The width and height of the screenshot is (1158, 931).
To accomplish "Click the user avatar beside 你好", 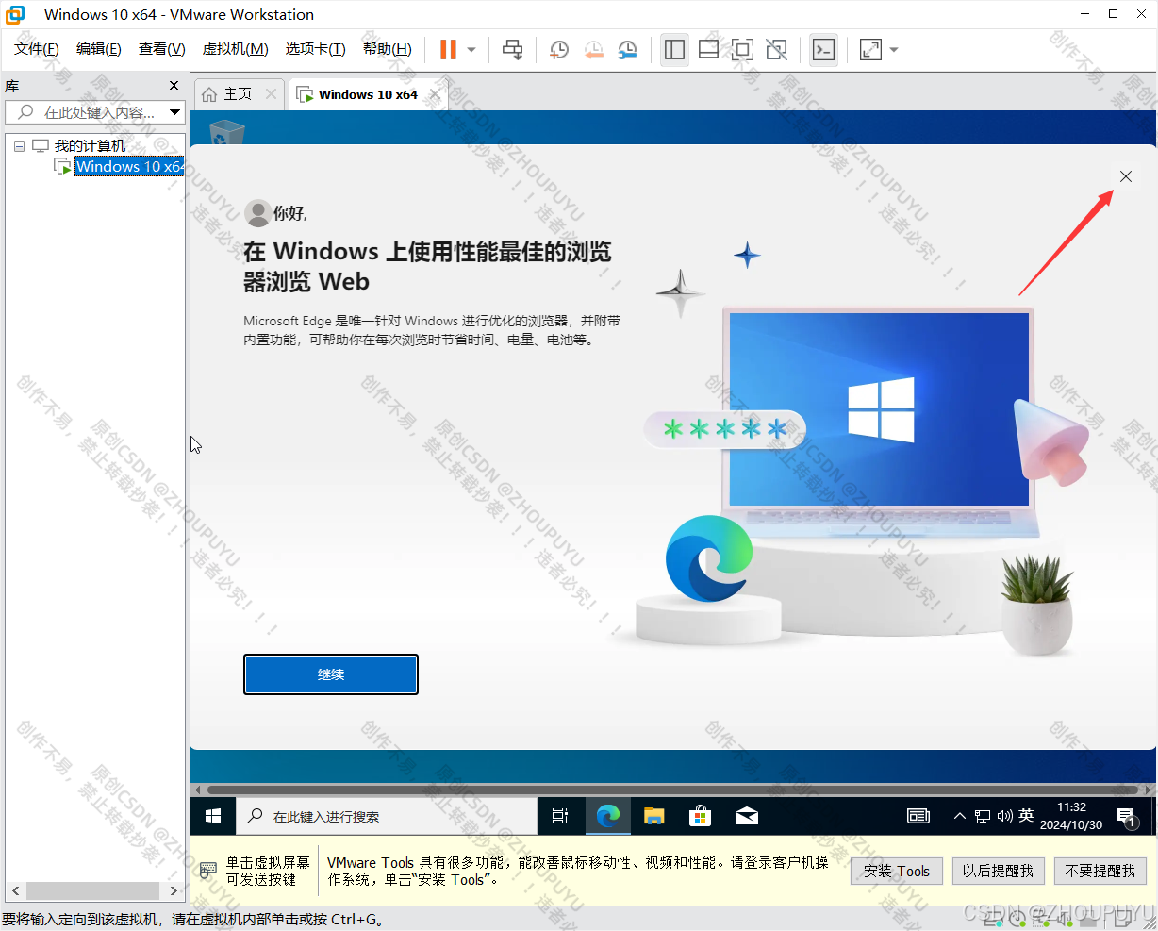I will click(257, 213).
